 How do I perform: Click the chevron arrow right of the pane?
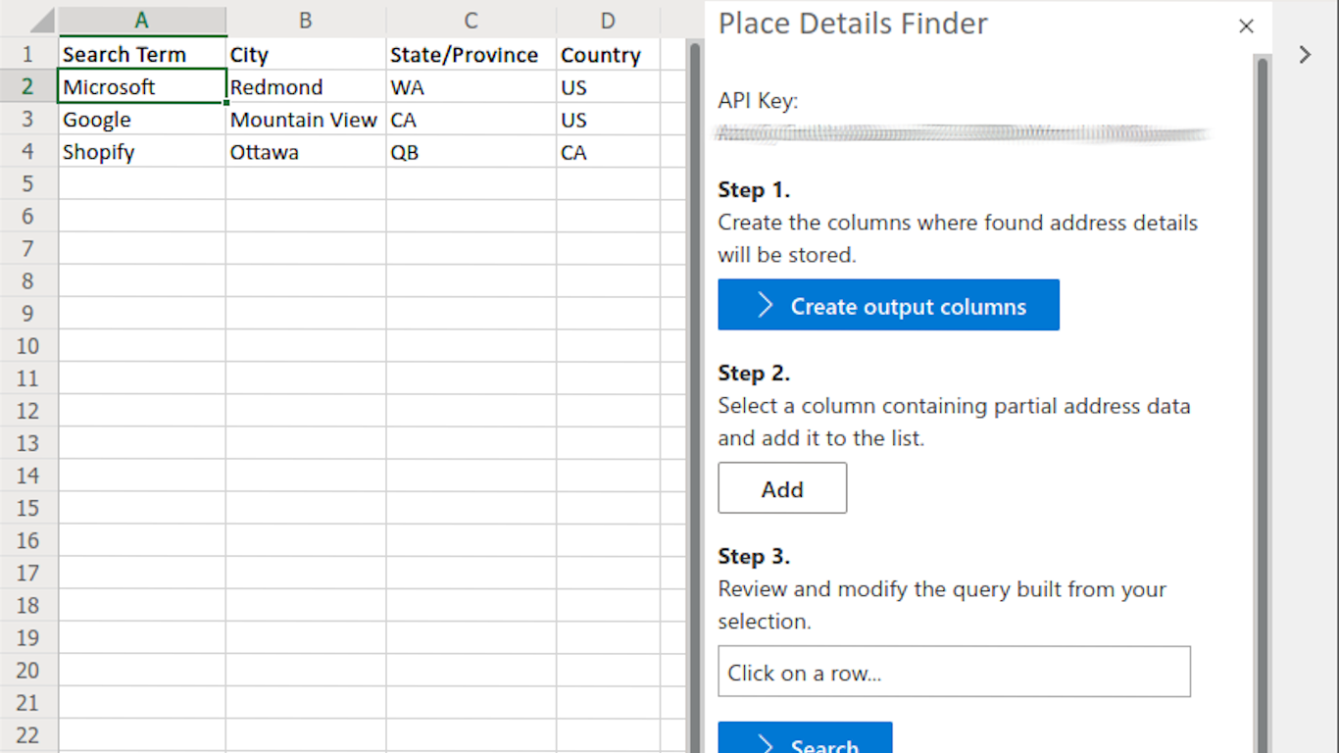(x=1305, y=55)
